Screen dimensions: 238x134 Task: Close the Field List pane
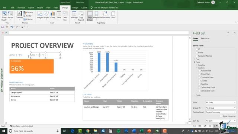click(234, 33)
